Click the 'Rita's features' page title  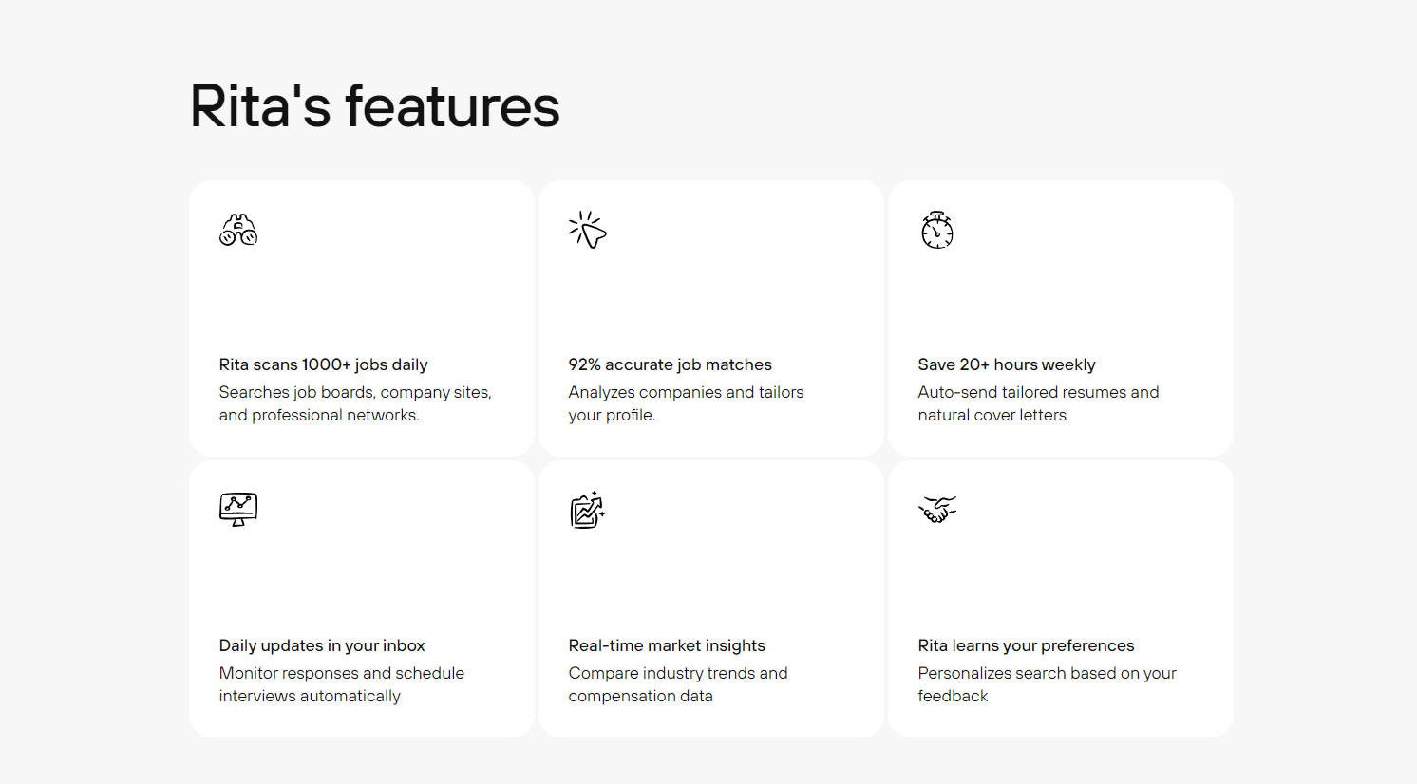coord(375,105)
